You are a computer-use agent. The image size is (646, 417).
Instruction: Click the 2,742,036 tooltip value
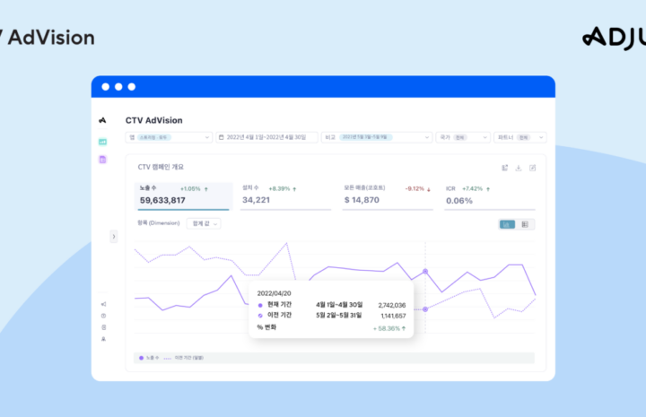[x=392, y=305]
